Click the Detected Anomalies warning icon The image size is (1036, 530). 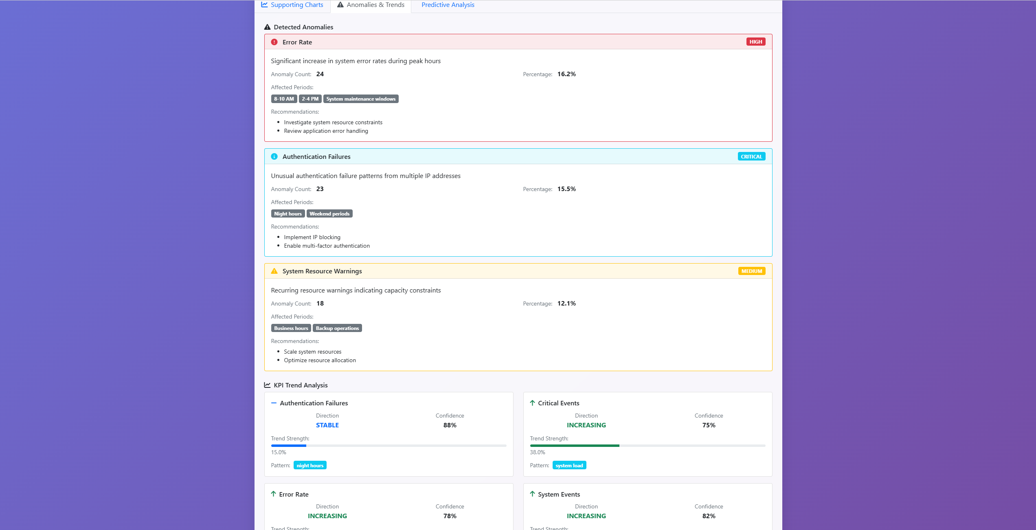coord(267,26)
